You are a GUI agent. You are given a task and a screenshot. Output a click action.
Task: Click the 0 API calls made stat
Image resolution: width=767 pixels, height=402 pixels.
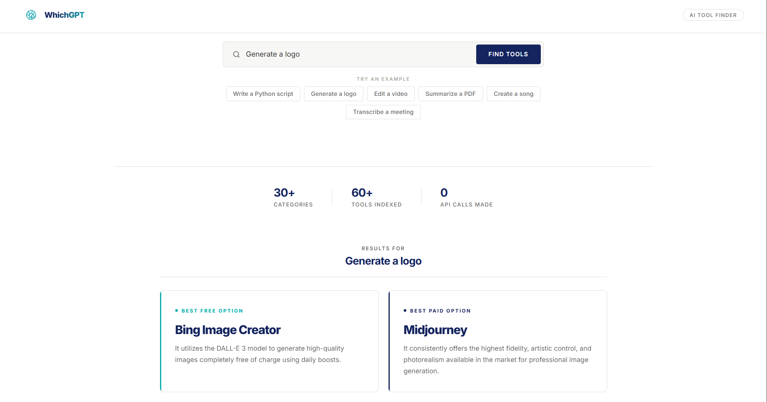[x=466, y=197]
